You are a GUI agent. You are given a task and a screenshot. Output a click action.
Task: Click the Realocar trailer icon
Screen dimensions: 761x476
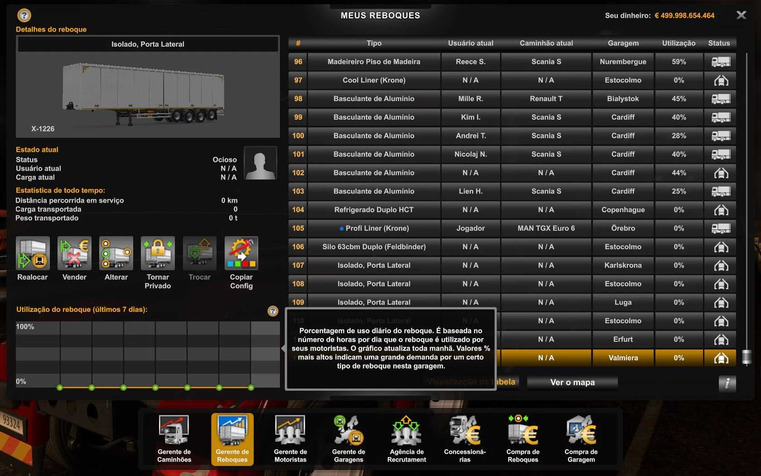33,253
